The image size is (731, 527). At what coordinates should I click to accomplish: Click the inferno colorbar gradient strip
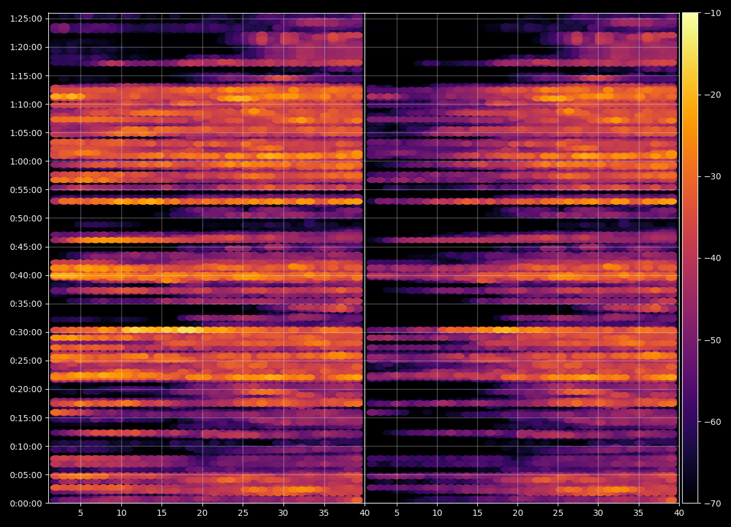[x=690, y=258]
